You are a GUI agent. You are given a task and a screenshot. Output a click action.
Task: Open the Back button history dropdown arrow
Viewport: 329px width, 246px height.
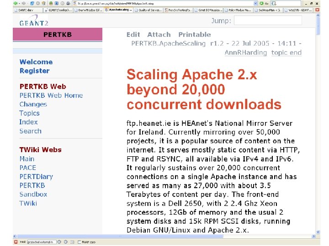pyautogui.click(x=19, y=4)
